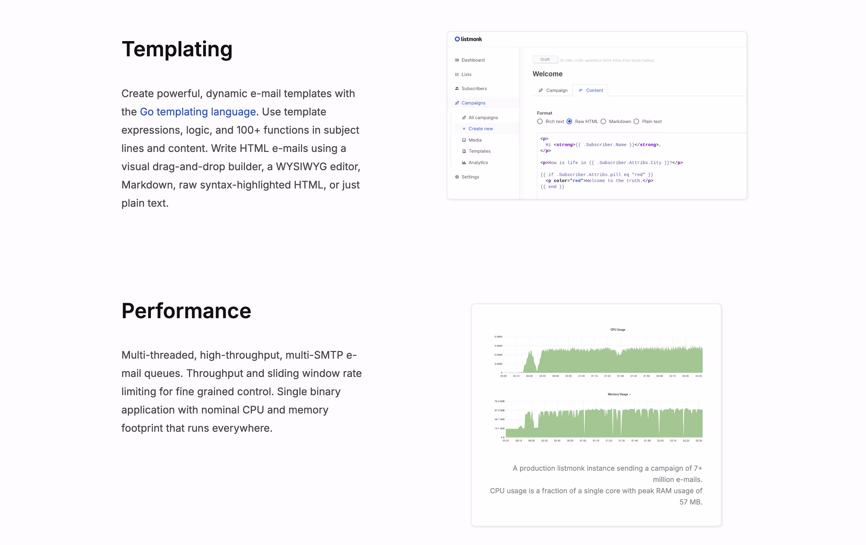Screen dimensions: 866x545
Task: Click the listmonk logo
Action: coord(468,39)
